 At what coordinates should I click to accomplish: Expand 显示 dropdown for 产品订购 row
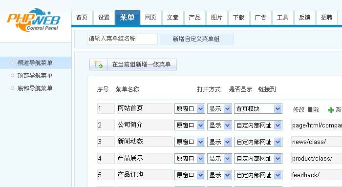tap(219, 175)
